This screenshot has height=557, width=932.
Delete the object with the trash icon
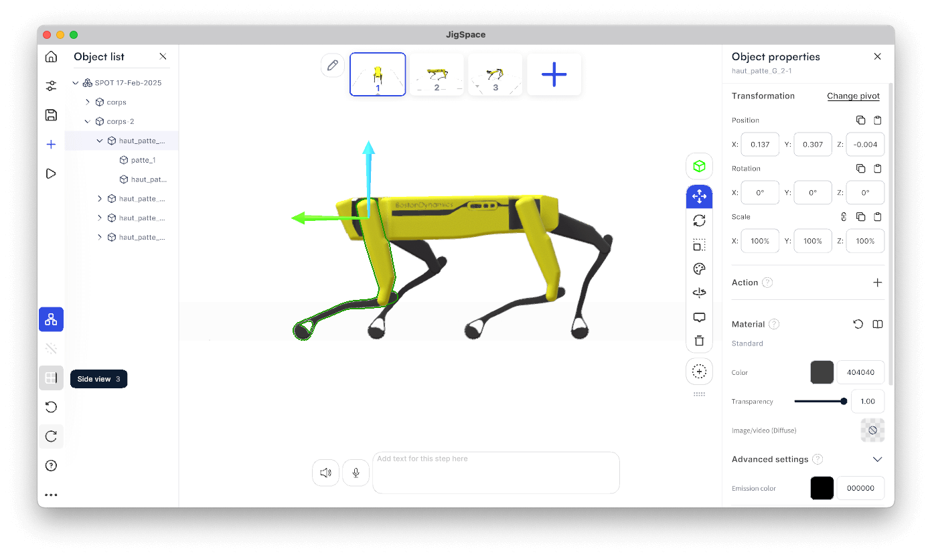coord(699,341)
